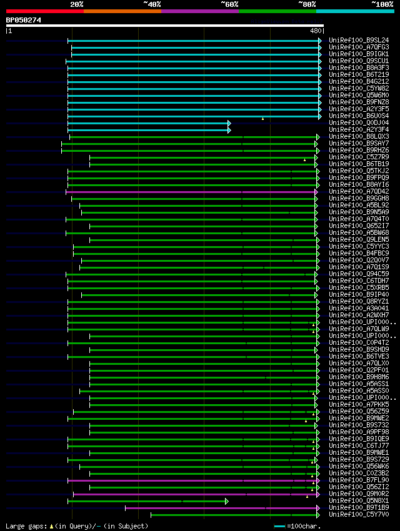Click the green alignment bar of UniRef100_C5Y7V0
The image size is (400, 531).
coord(234,515)
